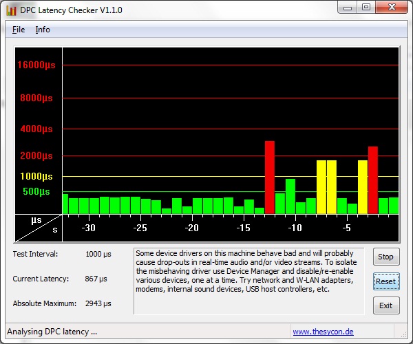Click the device drivers warning message text
413x344 pixels.
point(246,271)
